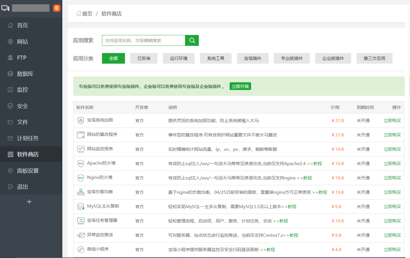Click the 宝塔系统加固 lock icon
Viewport: 410px width, 258px height.
tap(81, 120)
